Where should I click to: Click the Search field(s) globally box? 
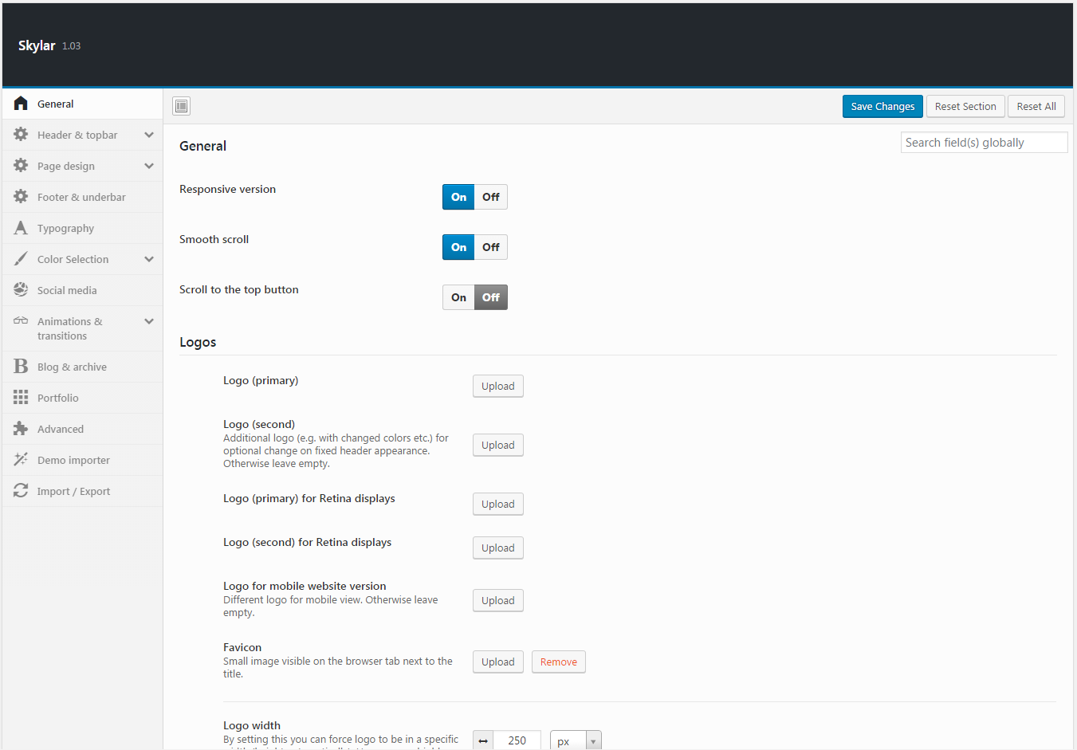pyautogui.click(x=984, y=143)
